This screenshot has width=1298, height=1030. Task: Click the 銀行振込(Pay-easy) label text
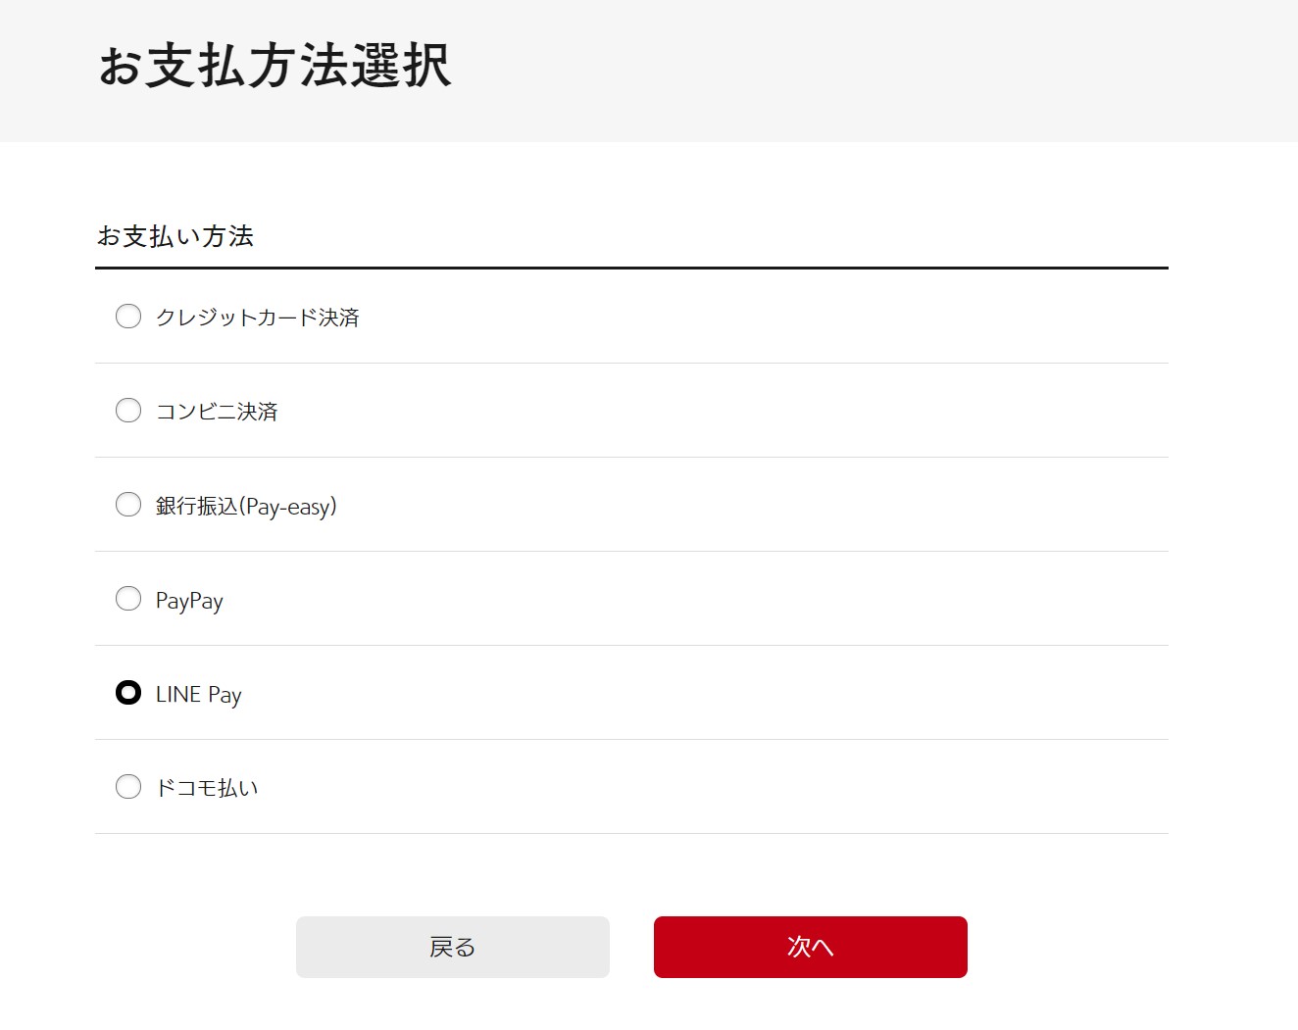click(x=246, y=506)
